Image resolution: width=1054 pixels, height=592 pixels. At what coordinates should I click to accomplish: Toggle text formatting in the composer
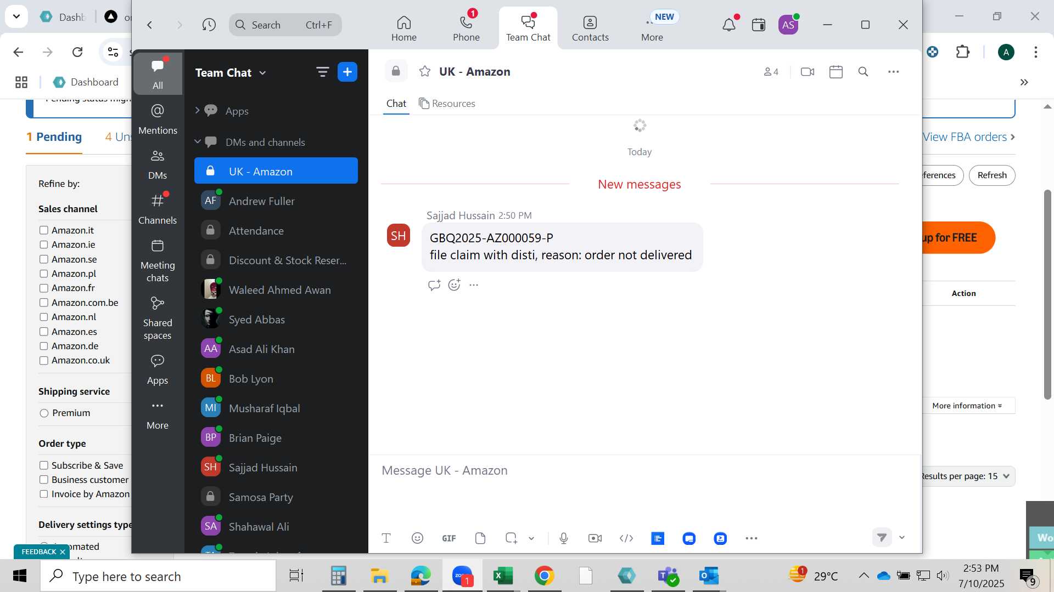pyautogui.click(x=386, y=538)
